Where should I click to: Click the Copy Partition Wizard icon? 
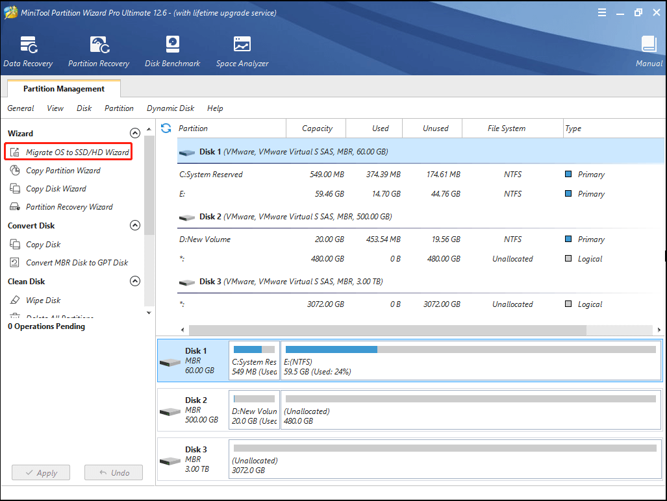coord(15,171)
